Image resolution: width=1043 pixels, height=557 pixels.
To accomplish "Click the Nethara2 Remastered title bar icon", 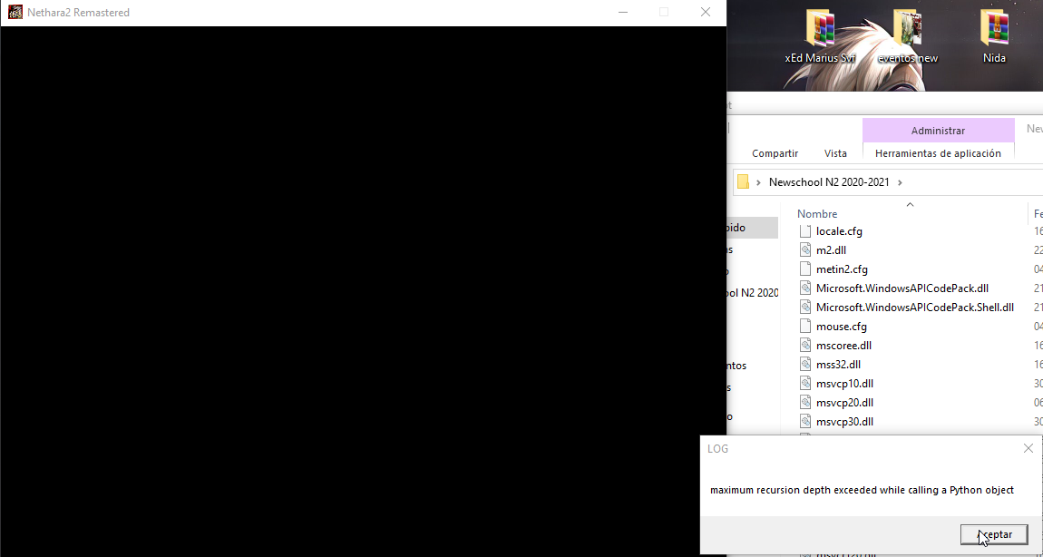I will coord(15,12).
